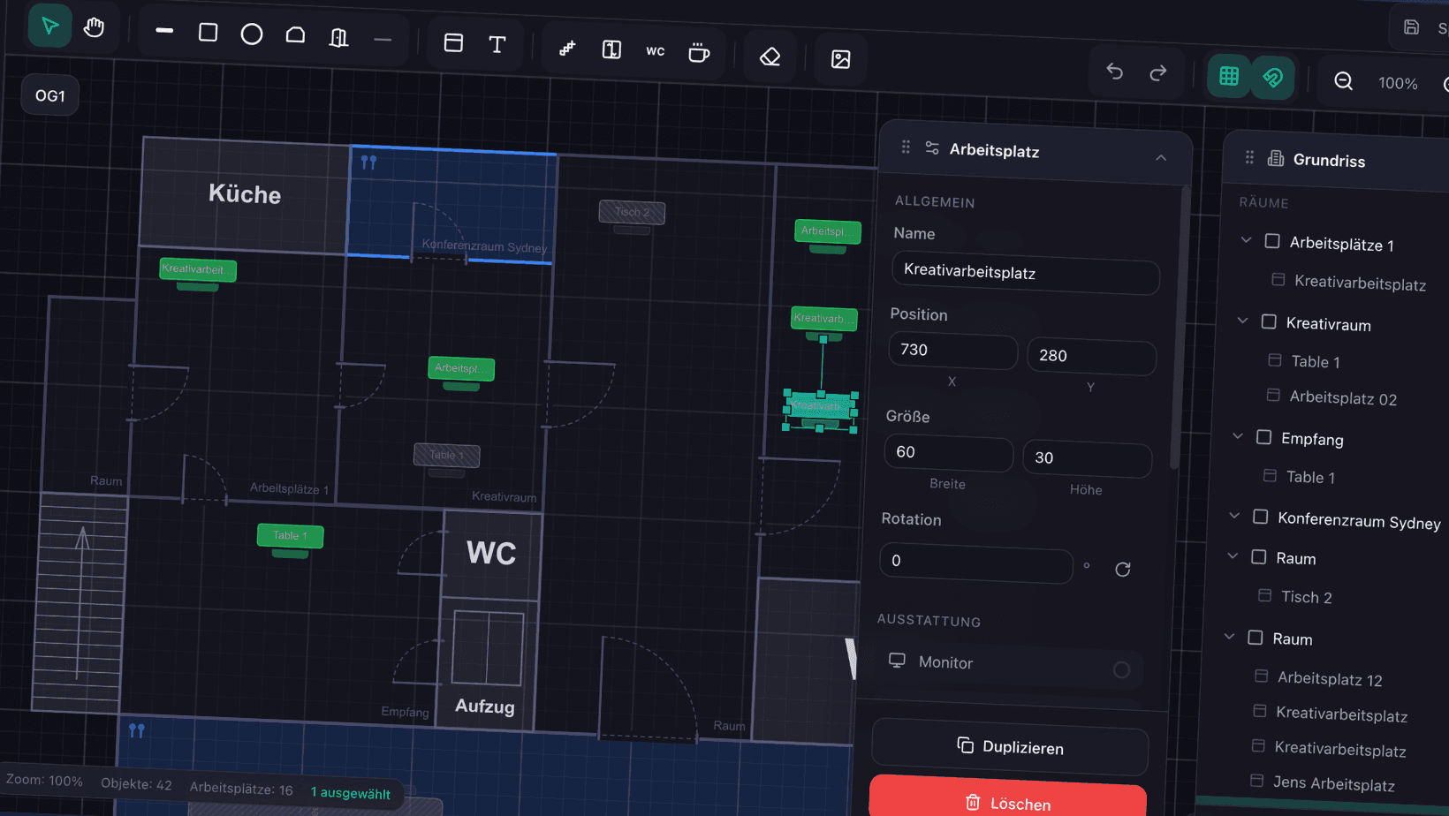The image size is (1449, 816).
Task: Collapse the Konferenzraum Sydney group
Action: click(1234, 516)
